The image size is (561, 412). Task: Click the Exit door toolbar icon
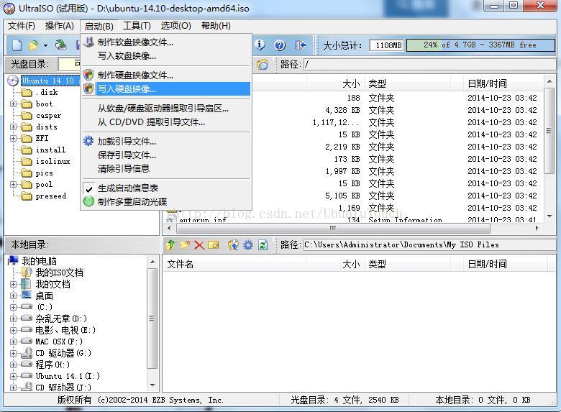pos(300,45)
